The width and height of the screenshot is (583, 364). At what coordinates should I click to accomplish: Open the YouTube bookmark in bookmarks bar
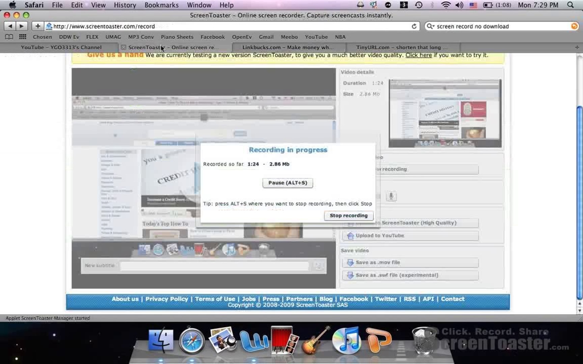pos(316,37)
